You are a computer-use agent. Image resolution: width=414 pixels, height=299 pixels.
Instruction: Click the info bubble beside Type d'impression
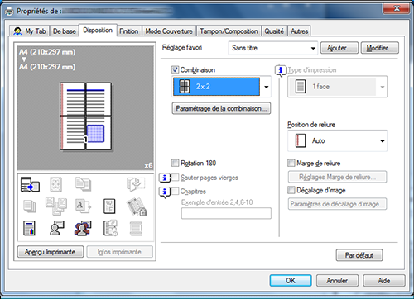click(x=281, y=71)
